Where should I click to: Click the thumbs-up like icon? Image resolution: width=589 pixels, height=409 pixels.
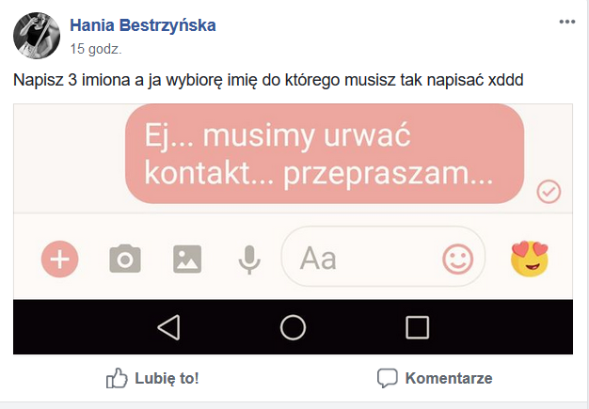point(117,378)
